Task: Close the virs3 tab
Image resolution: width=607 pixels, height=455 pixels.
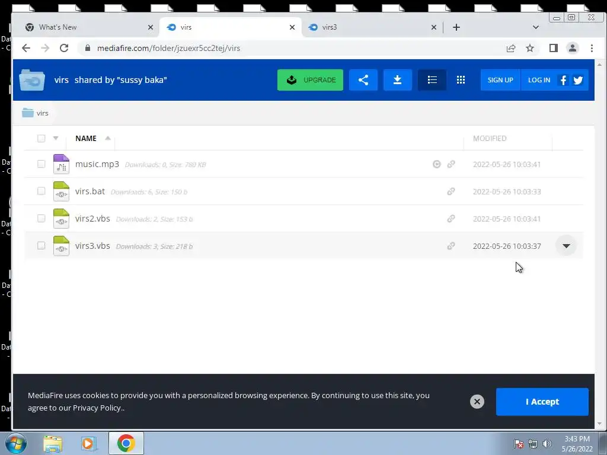Action: tap(434, 27)
